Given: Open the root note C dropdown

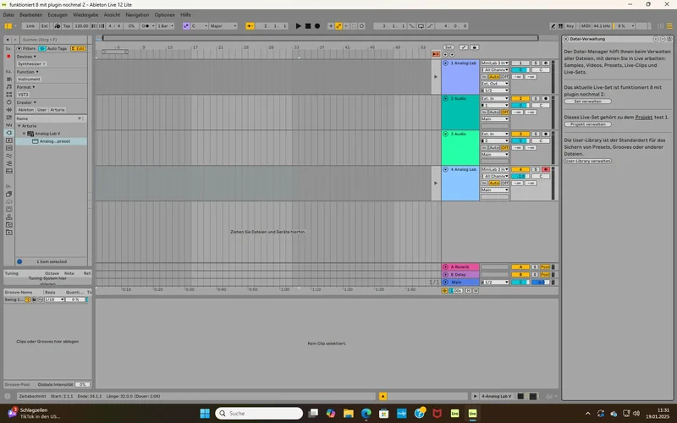Looking at the screenshot, I should [199, 26].
